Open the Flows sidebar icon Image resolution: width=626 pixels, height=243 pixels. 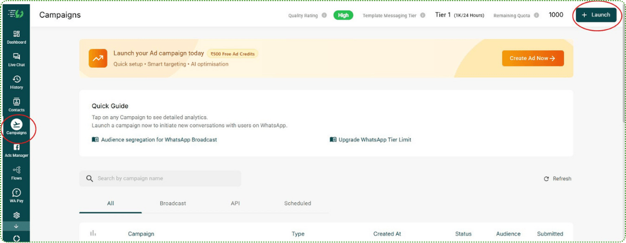(17, 172)
